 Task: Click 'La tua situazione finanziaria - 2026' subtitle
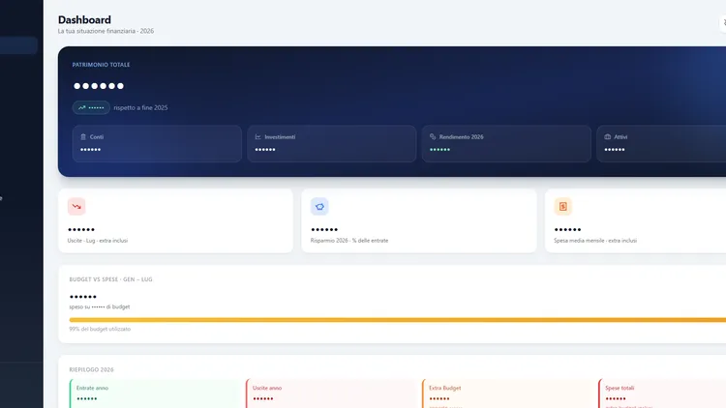[x=106, y=31]
